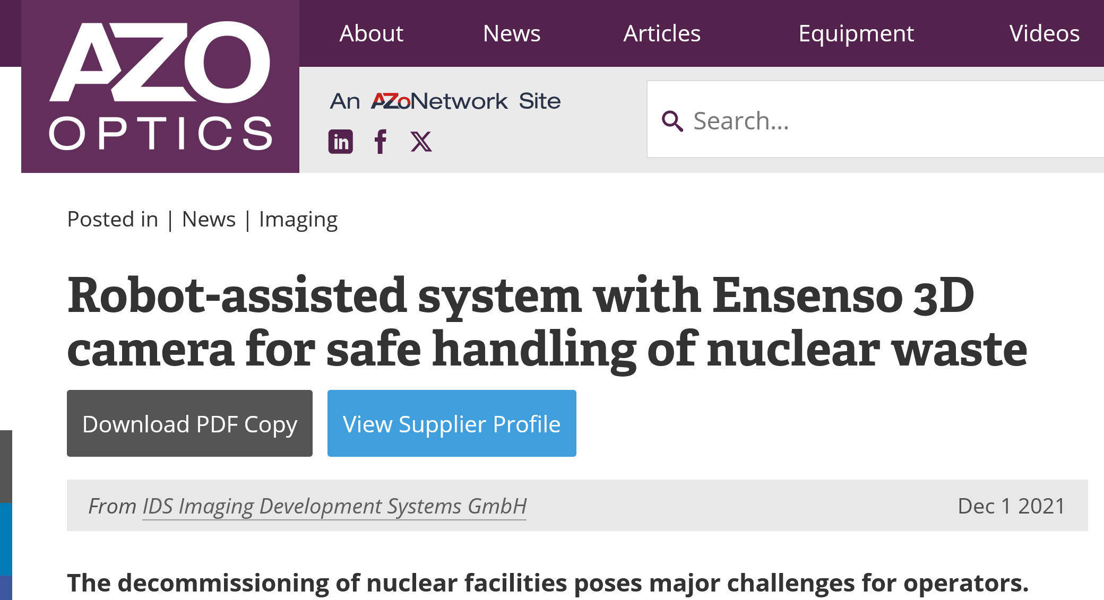
Task: Click the magnifying glass search icon
Action: (672, 121)
